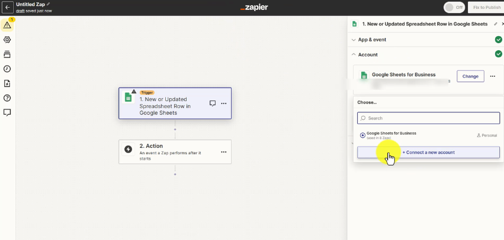Select the trigger step card title
The height and width of the screenshot is (240, 504).
click(165, 106)
